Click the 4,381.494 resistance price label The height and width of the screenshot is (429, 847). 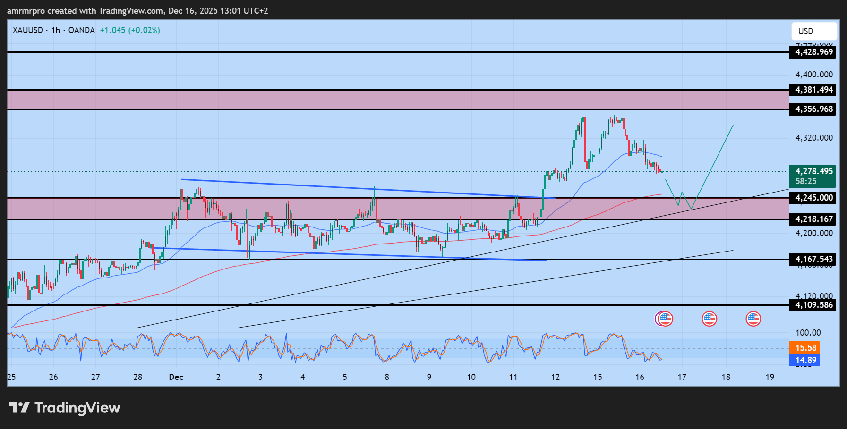pyautogui.click(x=813, y=90)
